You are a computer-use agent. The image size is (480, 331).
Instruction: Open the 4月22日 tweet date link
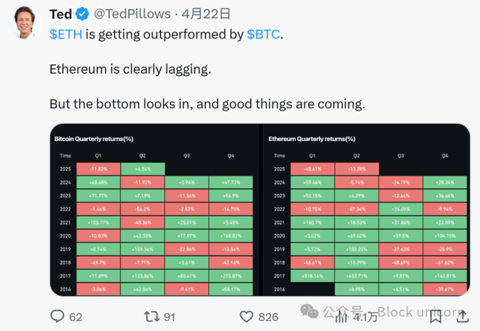tap(206, 14)
